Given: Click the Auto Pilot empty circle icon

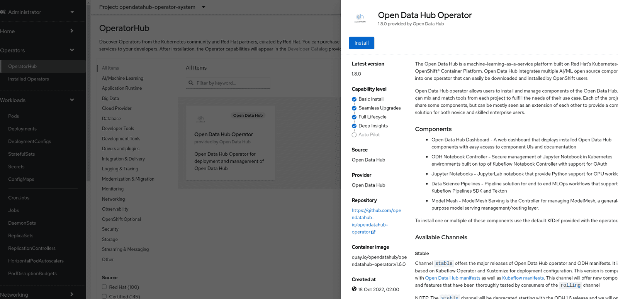Looking at the screenshot, I should pyautogui.click(x=354, y=135).
